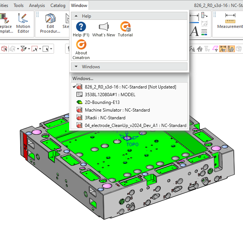Open the Analysis menu
243x243 pixels.
pos(37,6)
